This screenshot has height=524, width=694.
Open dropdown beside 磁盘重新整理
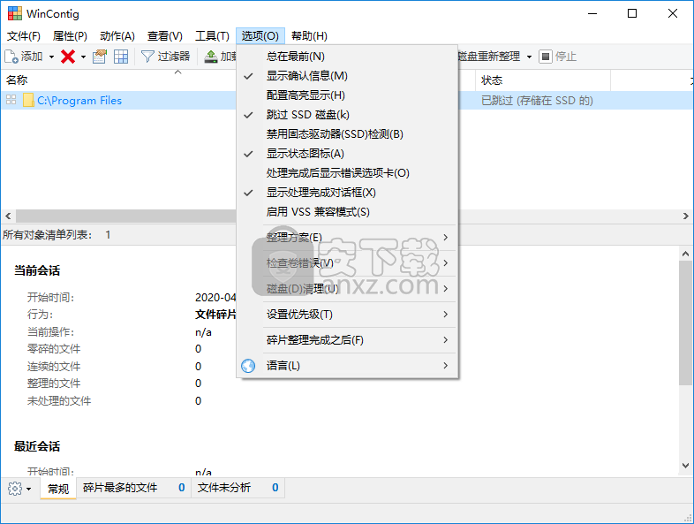529,57
